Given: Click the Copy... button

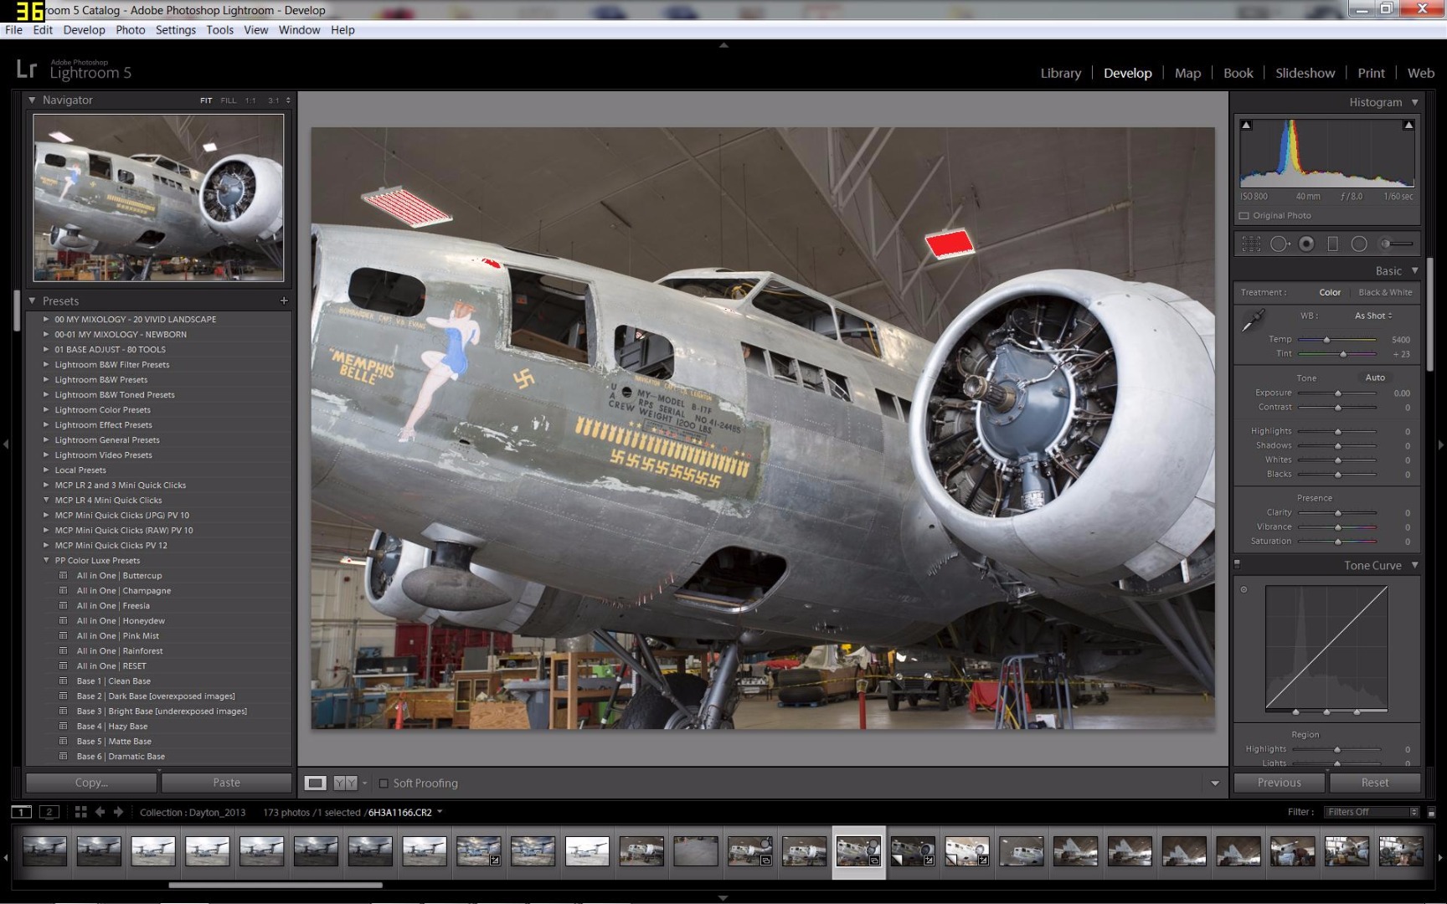Looking at the screenshot, I should 91,783.
